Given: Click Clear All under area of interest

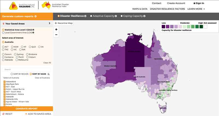Looking at the screenshot, I should tap(47, 63).
